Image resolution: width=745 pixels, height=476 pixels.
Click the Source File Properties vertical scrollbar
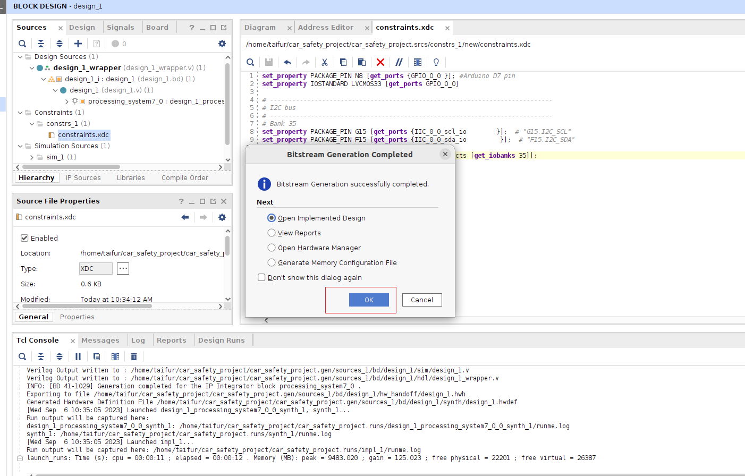point(227,246)
